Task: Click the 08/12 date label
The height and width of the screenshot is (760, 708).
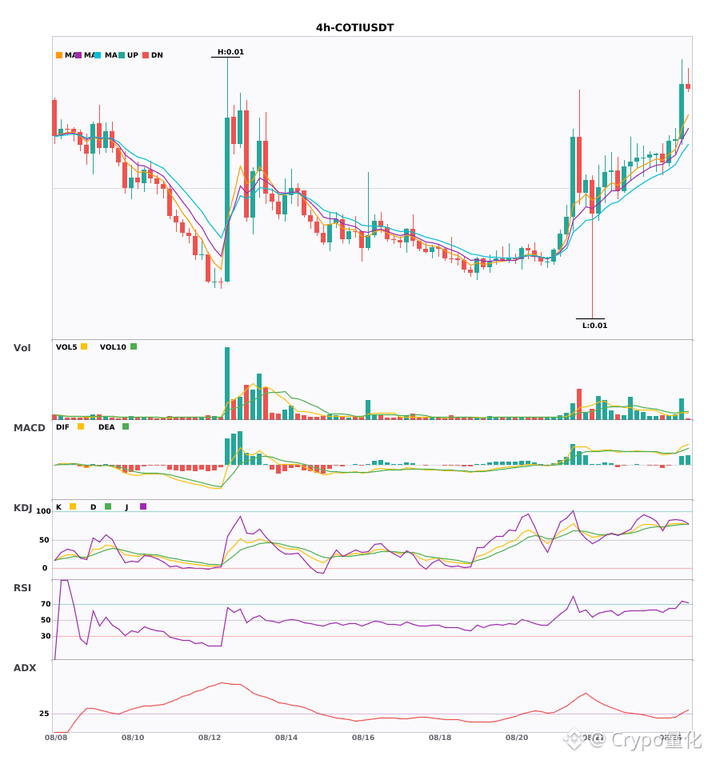Action: [x=210, y=738]
